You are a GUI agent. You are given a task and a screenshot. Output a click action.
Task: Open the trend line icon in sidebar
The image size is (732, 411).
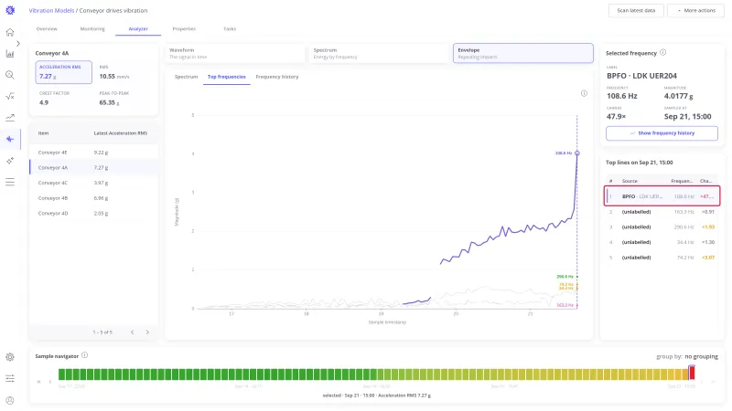pyautogui.click(x=10, y=118)
